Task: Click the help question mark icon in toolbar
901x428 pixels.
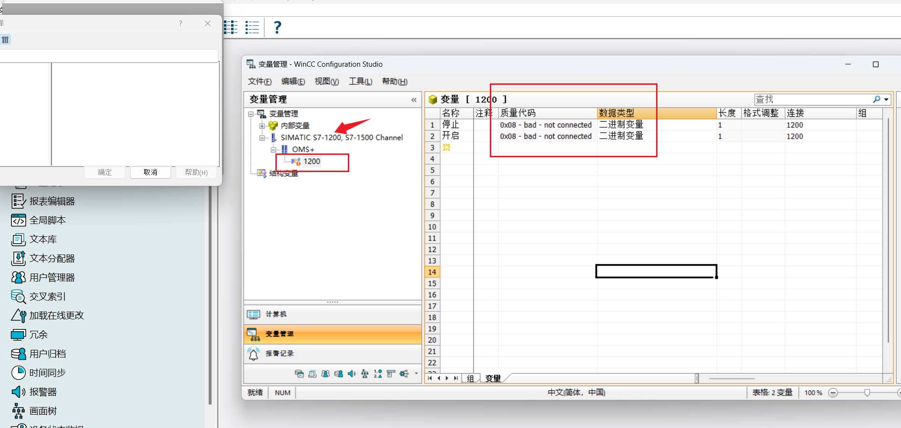Action: point(277,27)
